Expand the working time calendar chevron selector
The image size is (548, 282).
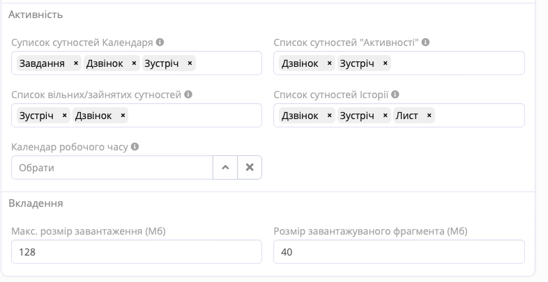pyautogui.click(x=225, y=168)
